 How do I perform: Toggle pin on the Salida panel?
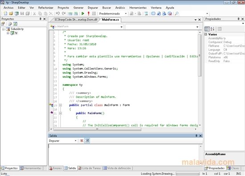click(196, 136)
